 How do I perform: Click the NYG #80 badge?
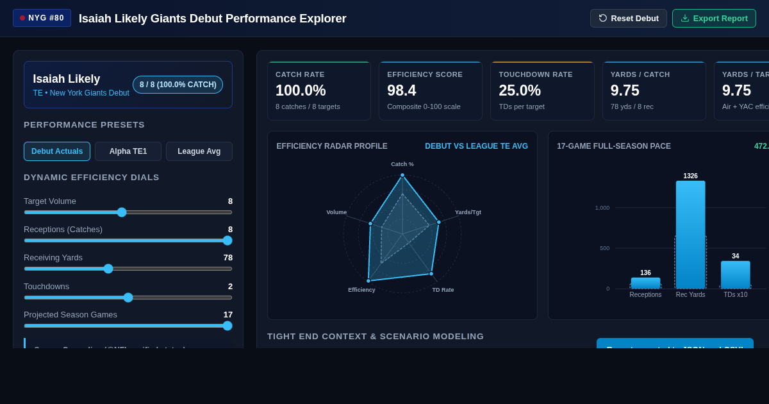pos(42,18)
